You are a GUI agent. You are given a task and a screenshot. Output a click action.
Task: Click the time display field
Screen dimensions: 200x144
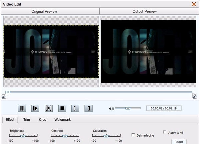pyautogui.click(x=164, y=108)
